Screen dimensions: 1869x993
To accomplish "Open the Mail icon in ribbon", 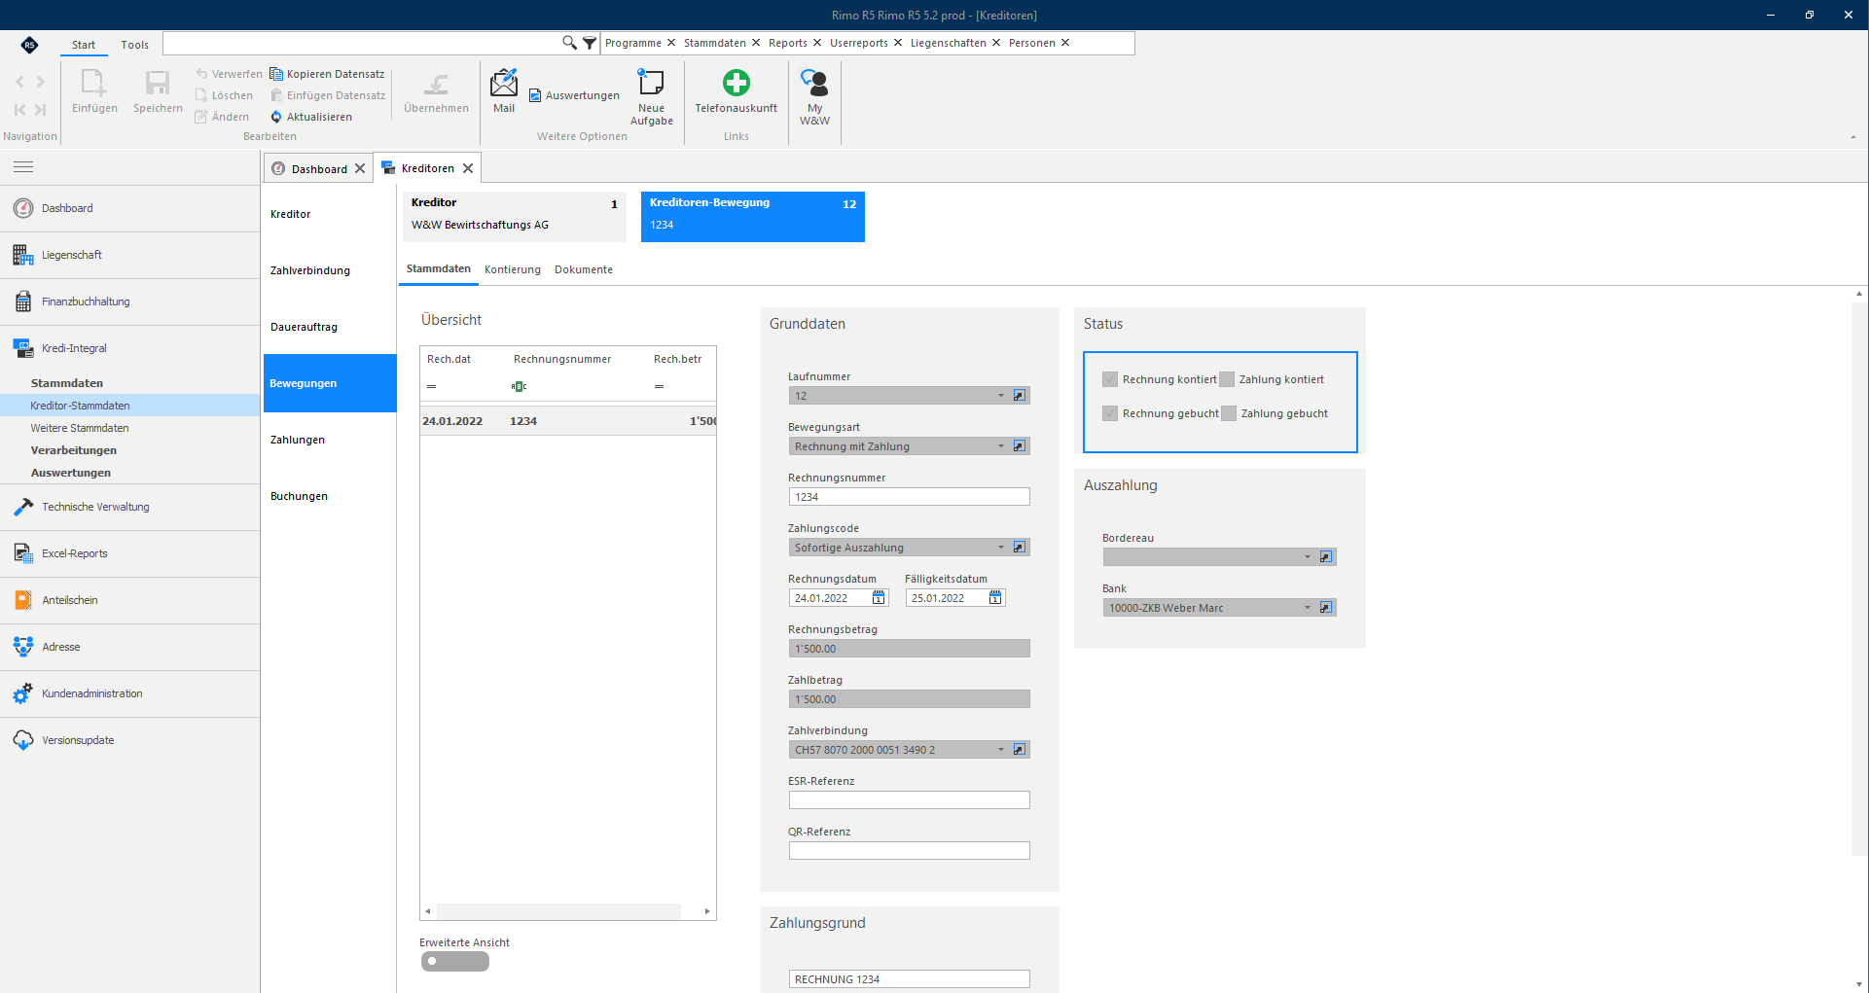I will [504, 83].
